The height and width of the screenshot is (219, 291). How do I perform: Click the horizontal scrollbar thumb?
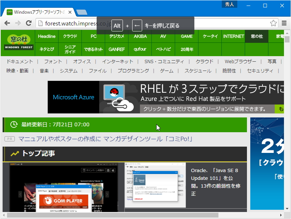pyautogui.click(x=113, y=215)
